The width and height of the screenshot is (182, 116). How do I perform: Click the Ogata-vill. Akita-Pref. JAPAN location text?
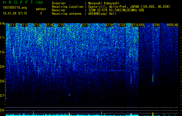pyautogui.click(x=129, y=7)
